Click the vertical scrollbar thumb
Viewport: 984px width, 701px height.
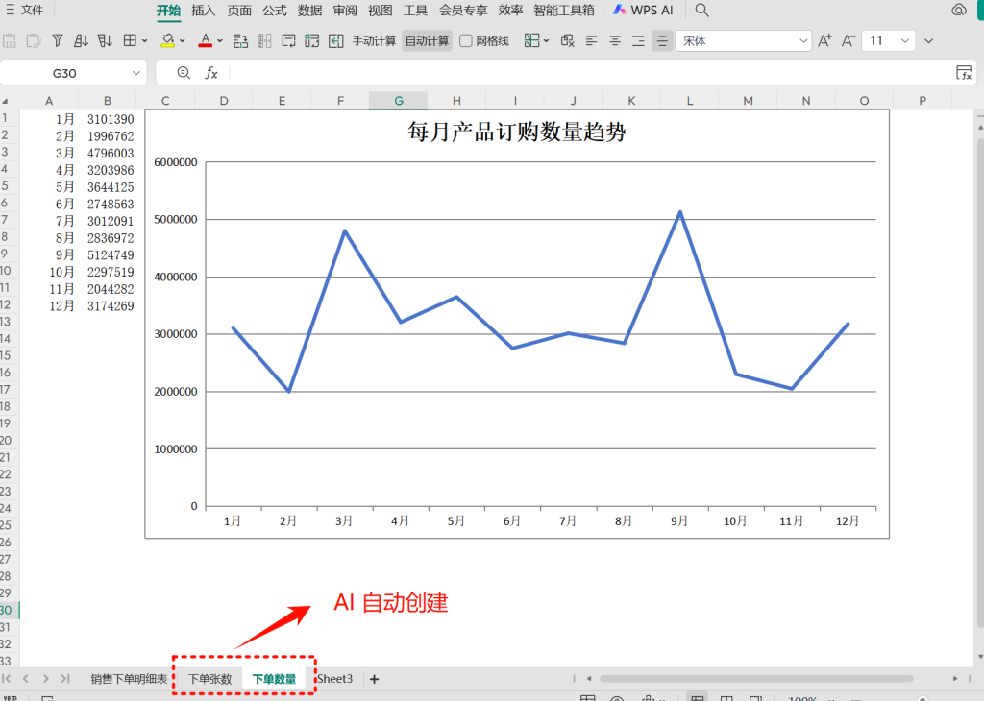981,382
